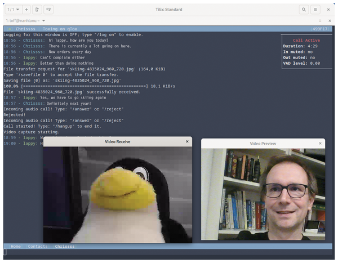The image size is (338, 263).
Task: Click the 100,0% transfer progress bar
Action: coord(84,86)
